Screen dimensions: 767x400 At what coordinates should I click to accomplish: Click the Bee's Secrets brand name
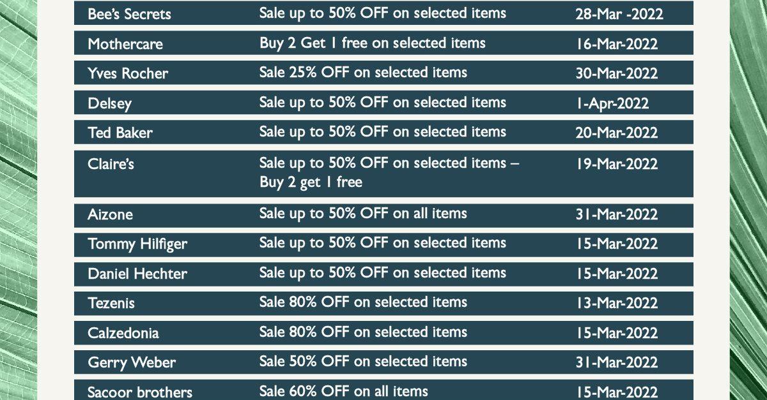click(129, 14)
